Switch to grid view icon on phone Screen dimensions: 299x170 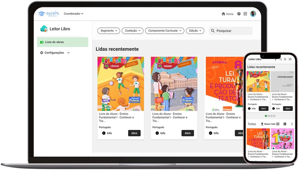(285, 124)
